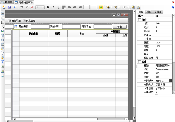
Task: Collapse the 组件 property group
Action: tap(139, 20)
